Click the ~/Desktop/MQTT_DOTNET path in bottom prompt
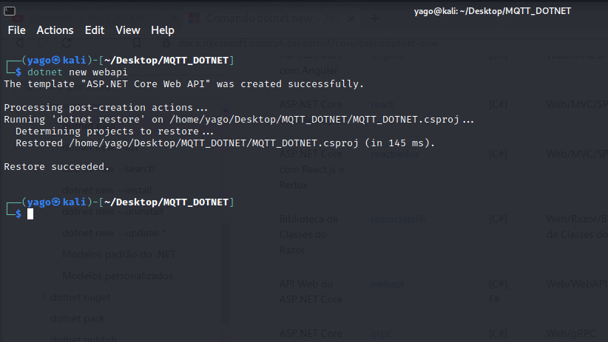The width and height of the screenshot is (608, 342). coord(166,202)
